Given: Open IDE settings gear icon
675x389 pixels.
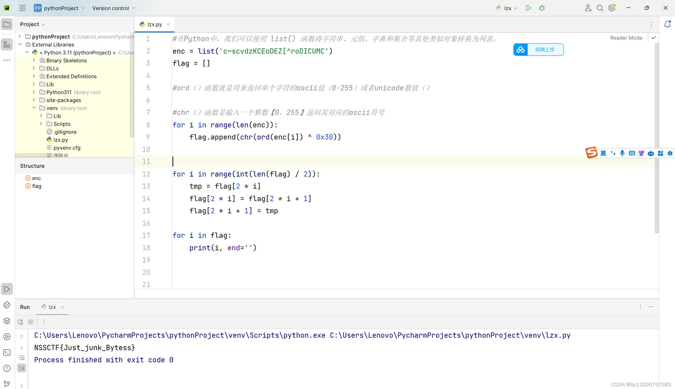Looking at the screenshot, I should (x=612, y=8).
